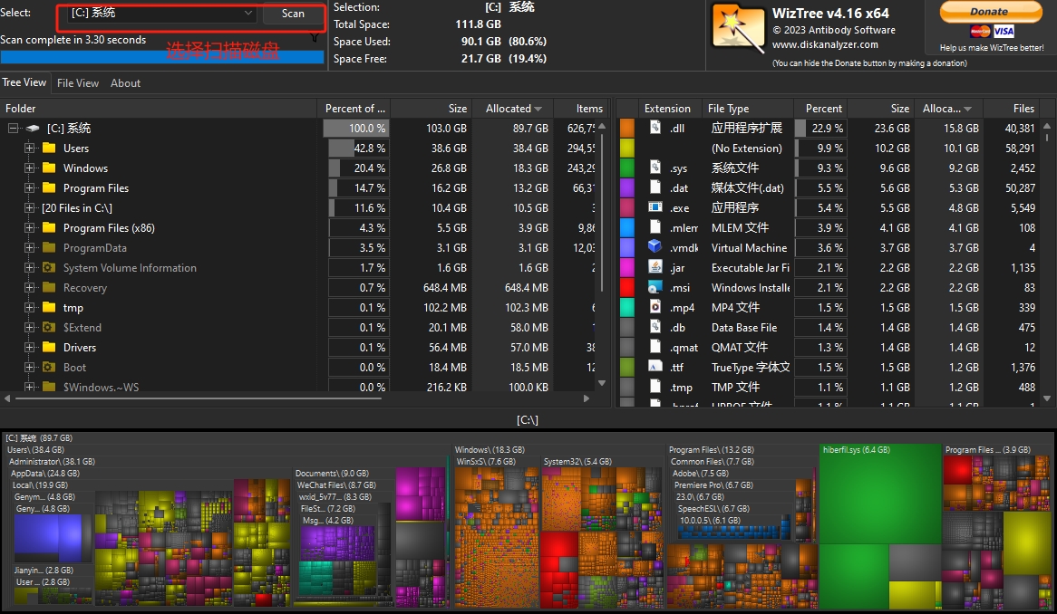Image resolution: width=1057 pixels, height=614 pixels.
Task: Sort folders by the Allocated column header
Action: click(513, 109)
